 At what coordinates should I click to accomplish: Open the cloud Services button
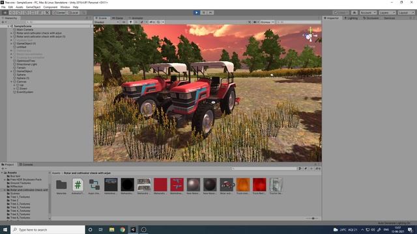click(354, 12)
